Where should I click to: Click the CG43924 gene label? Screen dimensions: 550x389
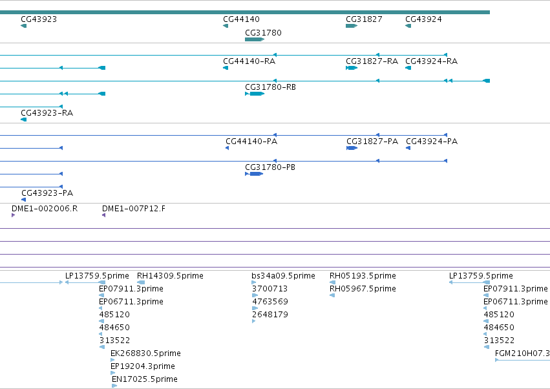click(x=423, y=19)
